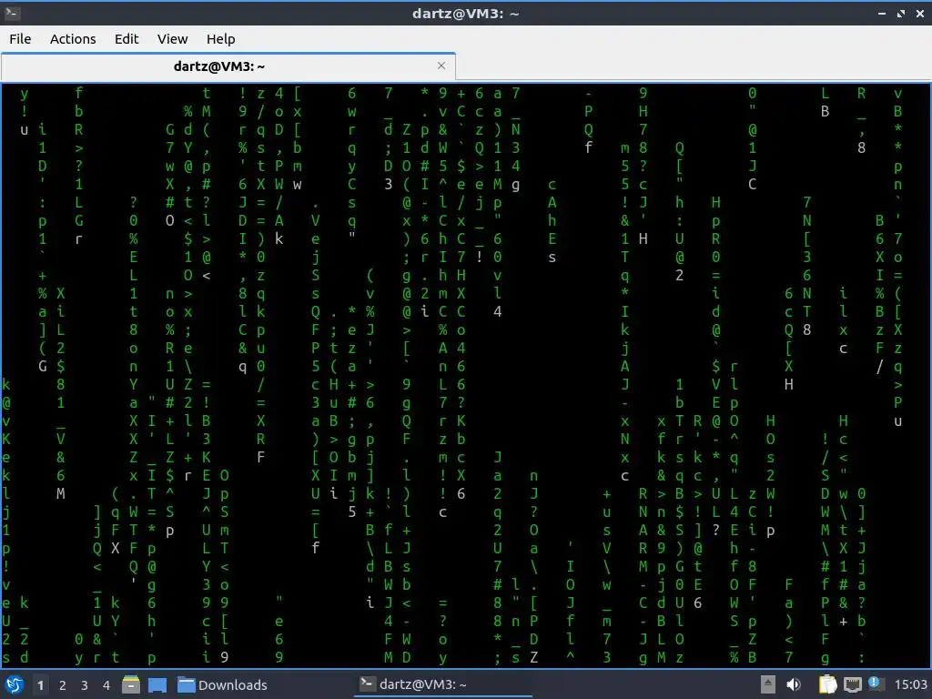Open the Lubuntu application menu
This screenshot has width=932, height=699.
(x=15, y=684)
